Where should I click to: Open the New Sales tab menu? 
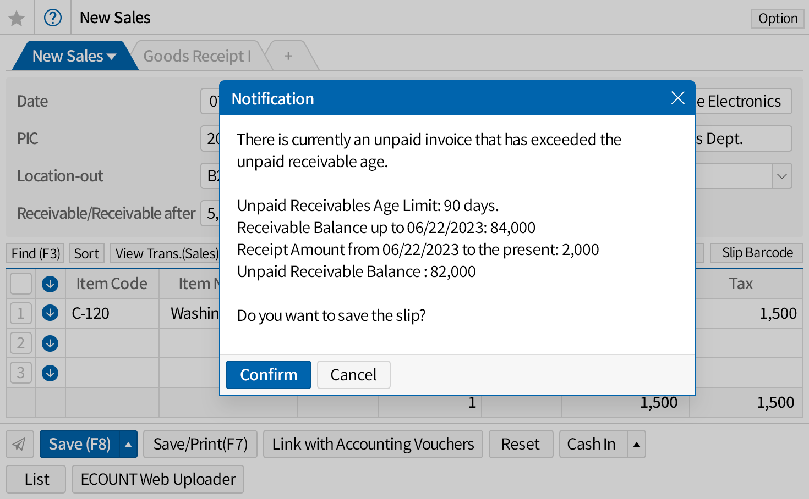(112, 57)
